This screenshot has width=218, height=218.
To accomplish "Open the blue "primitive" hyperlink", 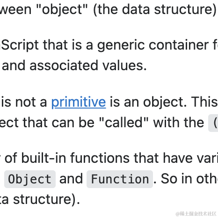I will tap(79, 102).
